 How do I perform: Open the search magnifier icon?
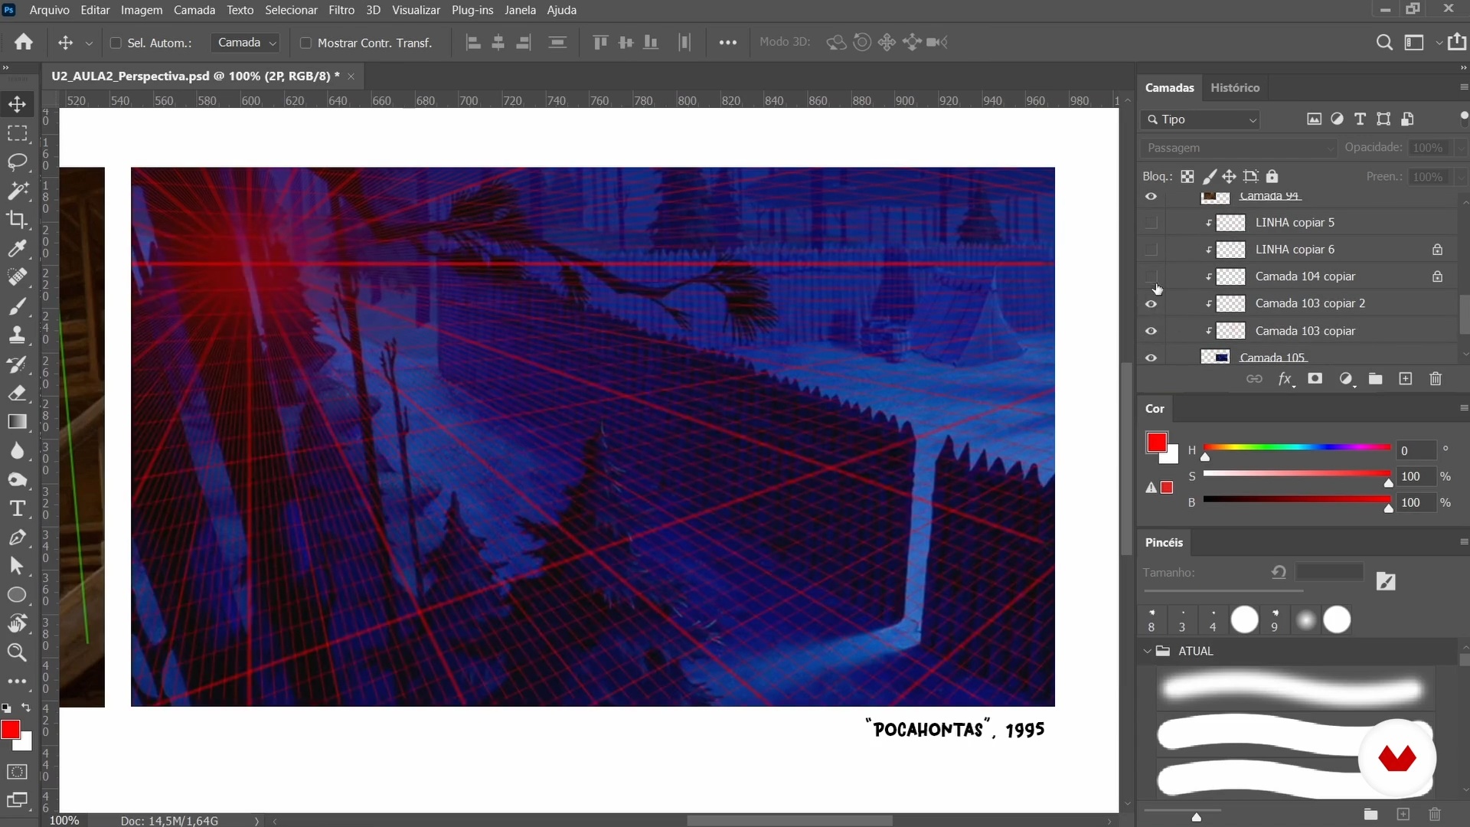click(1384, 42)
